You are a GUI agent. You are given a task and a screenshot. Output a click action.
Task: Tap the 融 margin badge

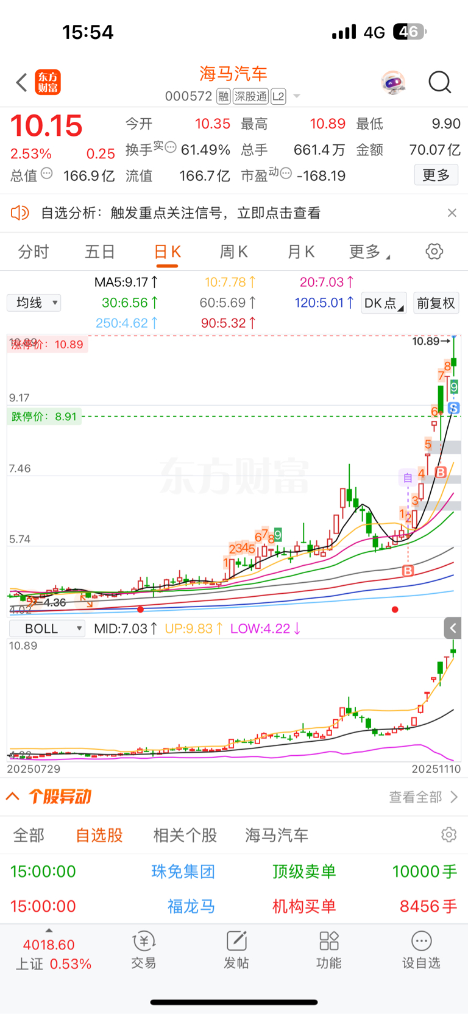coord(223,96)
